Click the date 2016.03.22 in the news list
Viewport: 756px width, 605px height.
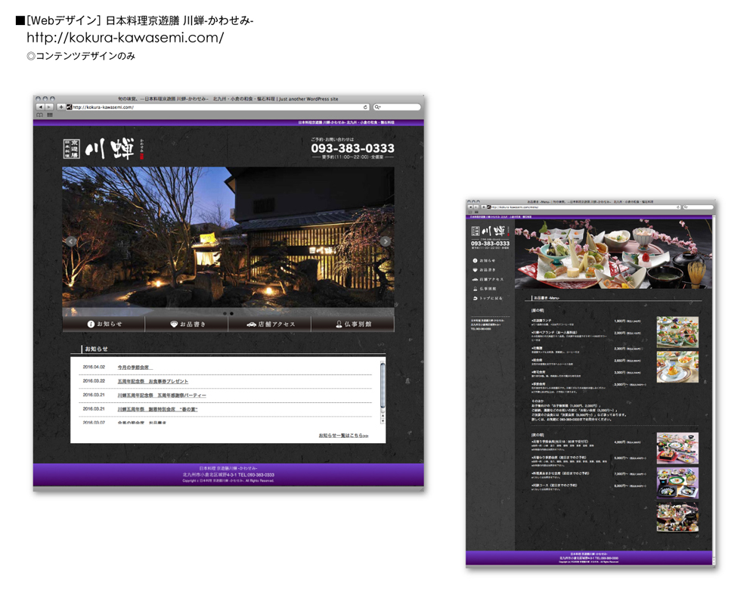(94, 381)
